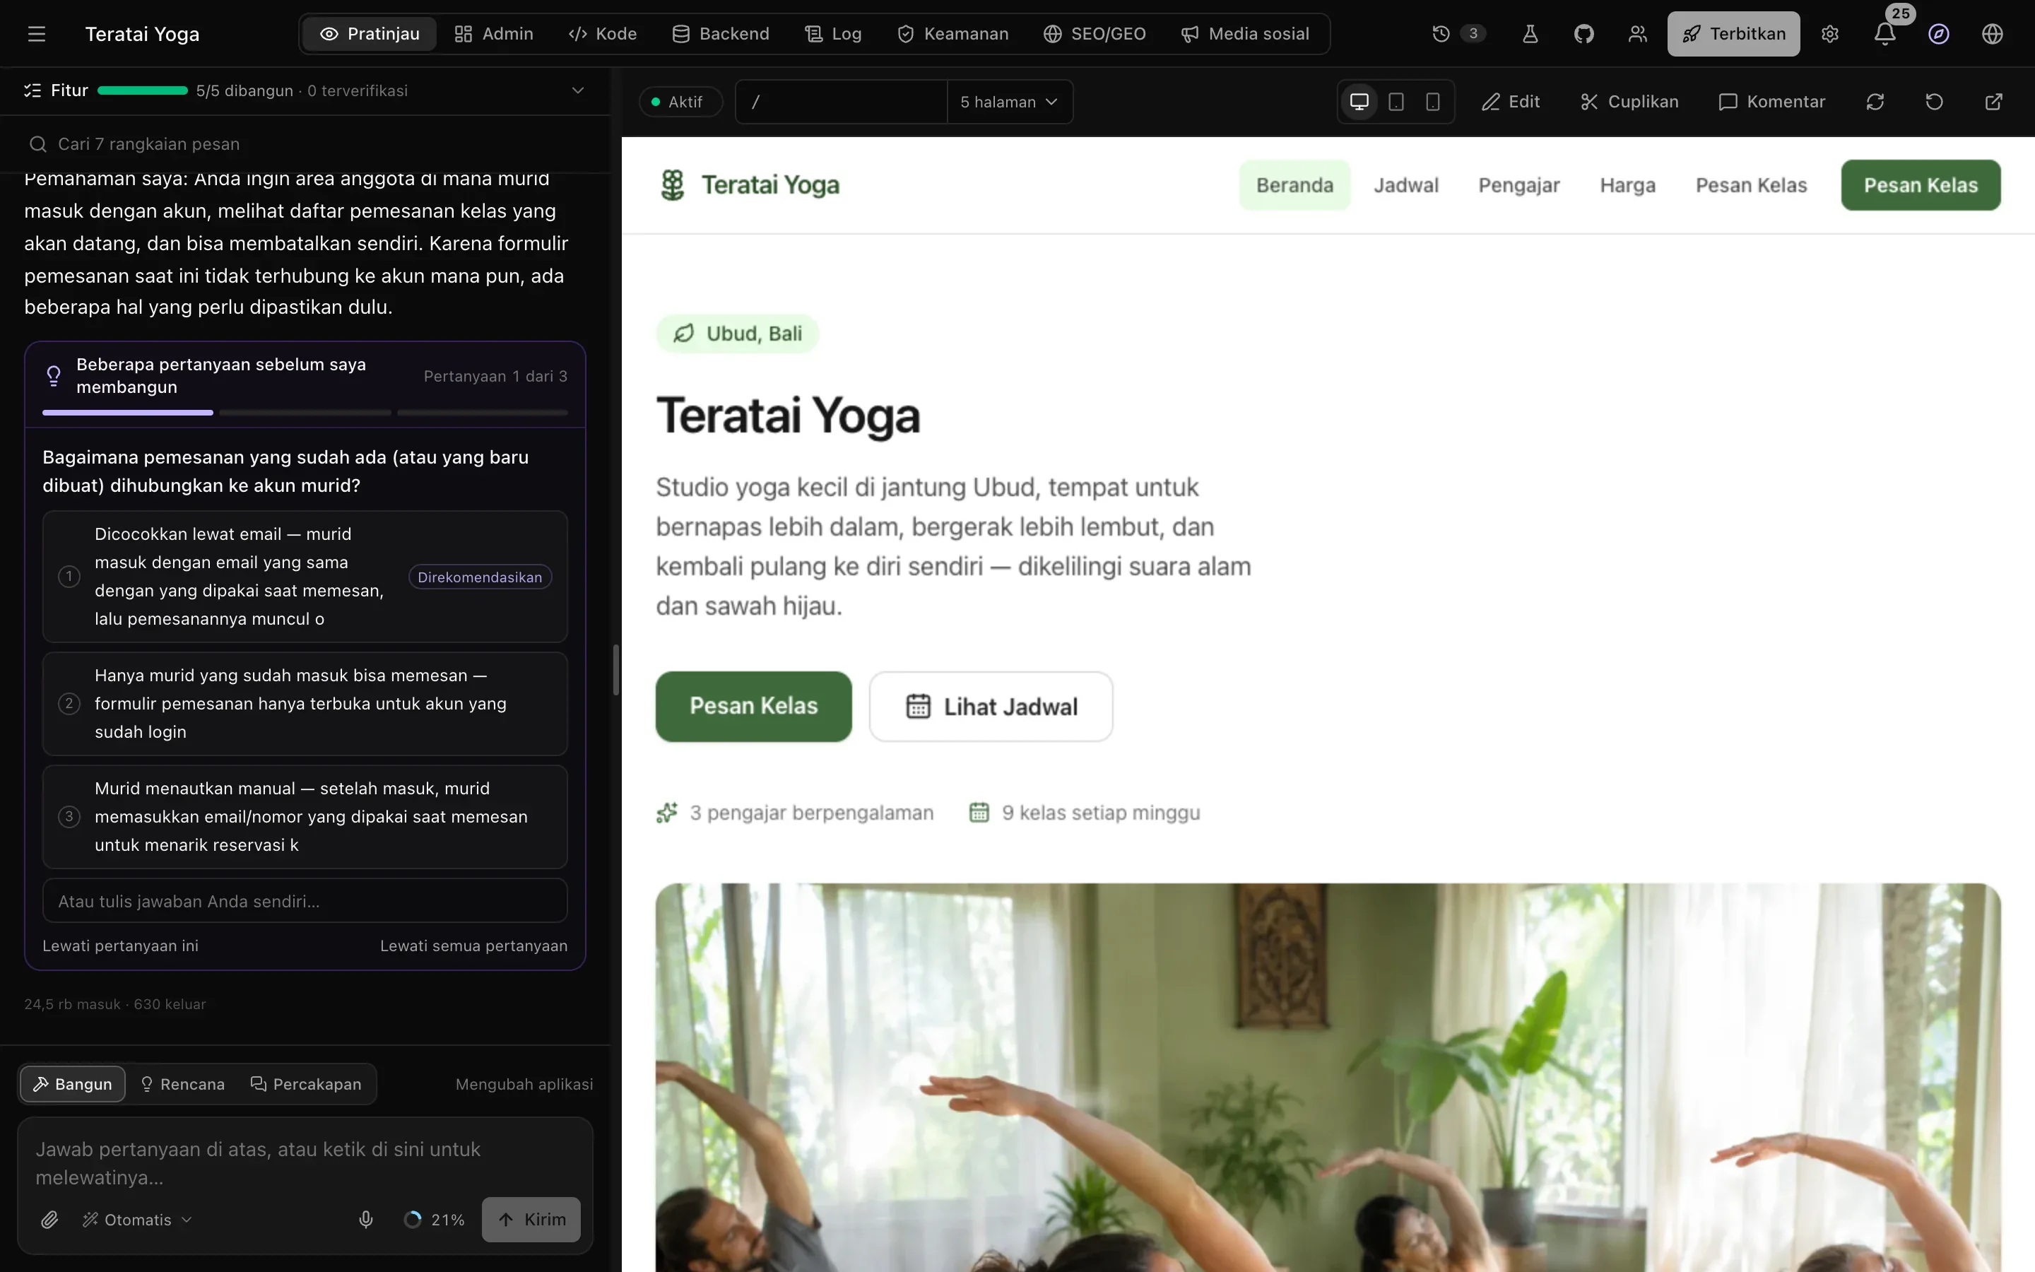
Task: Open the Backend tab
Action: pyautogui.click(x=721, y=34)
